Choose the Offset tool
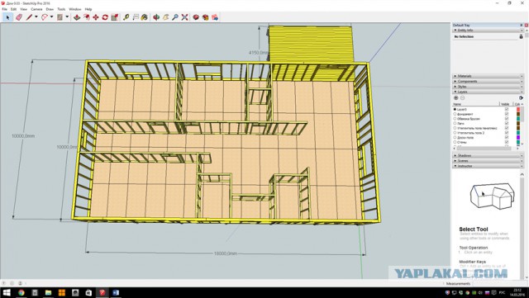This screenshot has height=298, width=529. click(86, 17)
